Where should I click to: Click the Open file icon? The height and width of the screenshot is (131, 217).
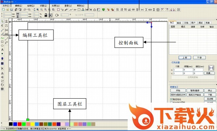click(x=8, y=10)
